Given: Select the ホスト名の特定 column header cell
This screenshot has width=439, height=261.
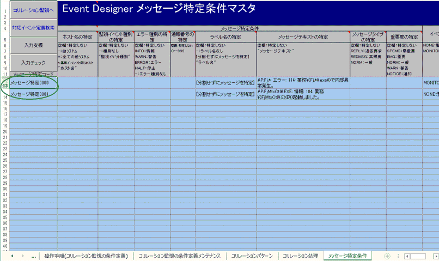Looking at the screenshot, I should (x=77, y=37).
